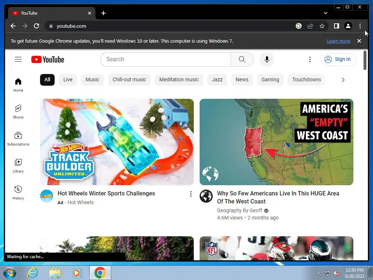Select the Jazz filter chip

(x=217, y=79)
